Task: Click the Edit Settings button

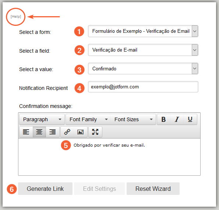Action: [x=99, y=189]
